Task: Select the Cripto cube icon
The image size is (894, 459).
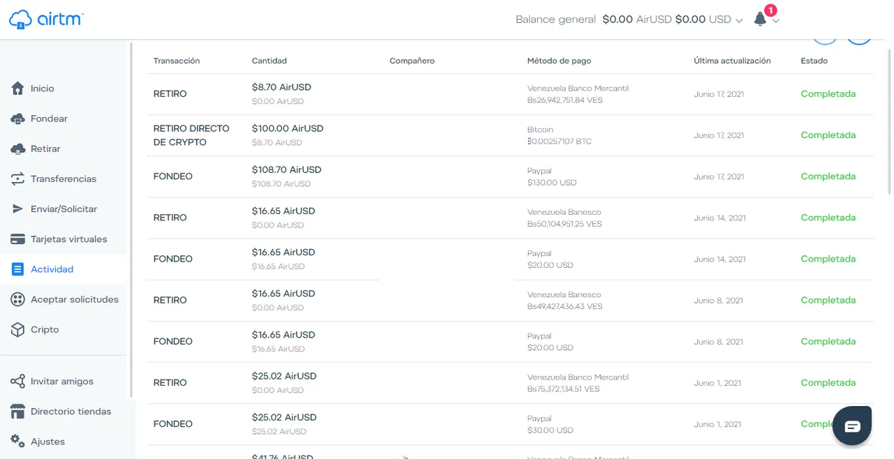Action: pos(18,329)
